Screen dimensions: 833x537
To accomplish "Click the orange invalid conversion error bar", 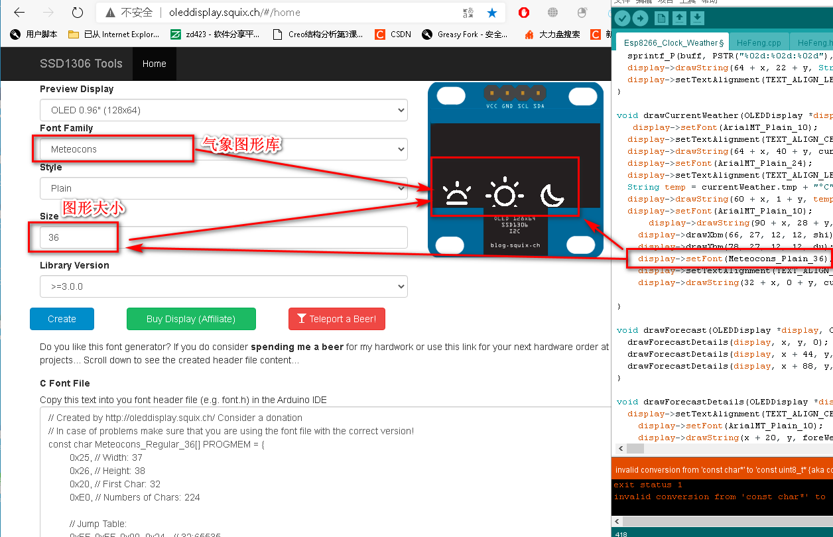I will tap(722, 470).
